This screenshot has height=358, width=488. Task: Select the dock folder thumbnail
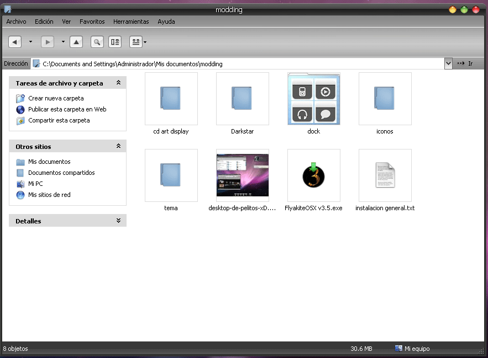[x=314, y=99]
